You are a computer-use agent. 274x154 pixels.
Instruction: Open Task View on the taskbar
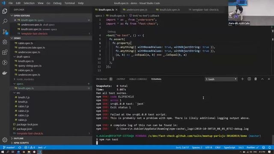(13, 152)
